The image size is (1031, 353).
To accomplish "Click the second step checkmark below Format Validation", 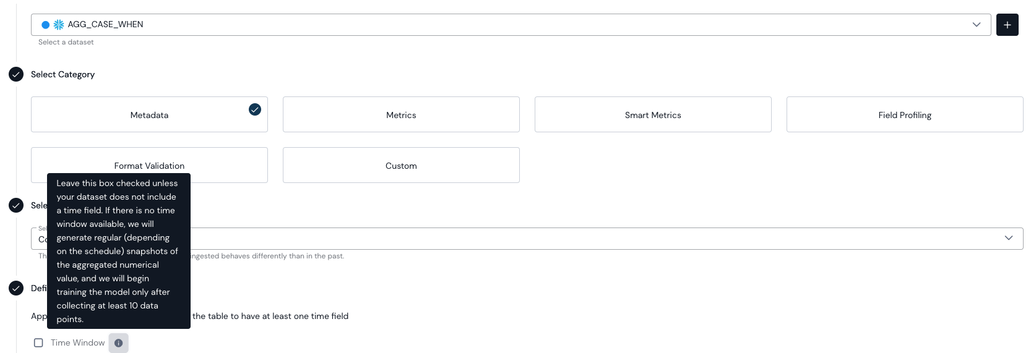I will point(16,205).
